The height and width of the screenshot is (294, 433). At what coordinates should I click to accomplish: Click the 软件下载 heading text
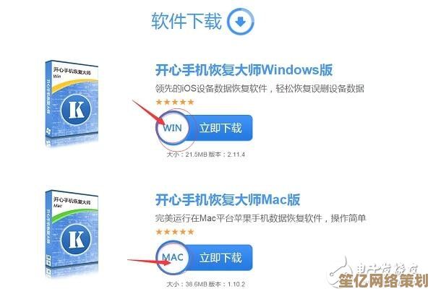click(187, 21)
